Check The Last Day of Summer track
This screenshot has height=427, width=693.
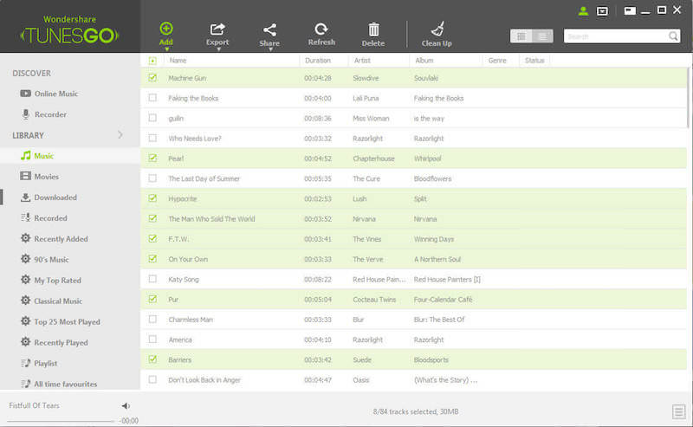152,178
